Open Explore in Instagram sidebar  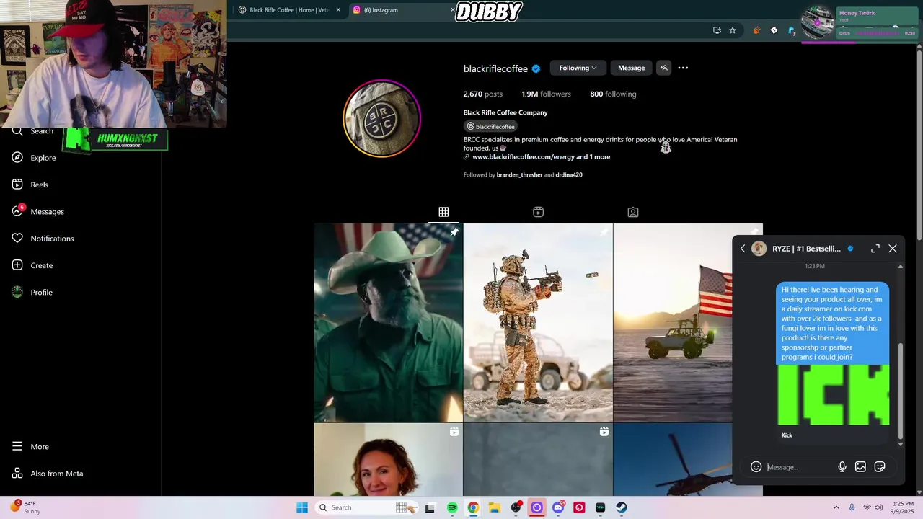[x=34, y=158]
